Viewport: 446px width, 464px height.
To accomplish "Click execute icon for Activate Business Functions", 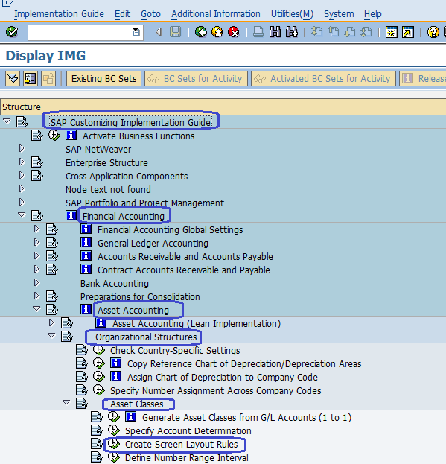I will coord(54,136).
